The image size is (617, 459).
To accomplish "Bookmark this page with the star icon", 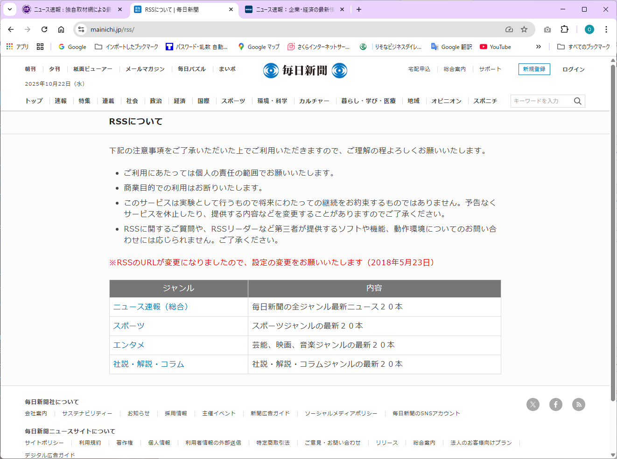I will click(x=524, y=29).
